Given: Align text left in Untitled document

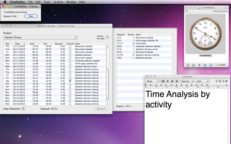Looking at the screenshot, I should pos(163,81).
